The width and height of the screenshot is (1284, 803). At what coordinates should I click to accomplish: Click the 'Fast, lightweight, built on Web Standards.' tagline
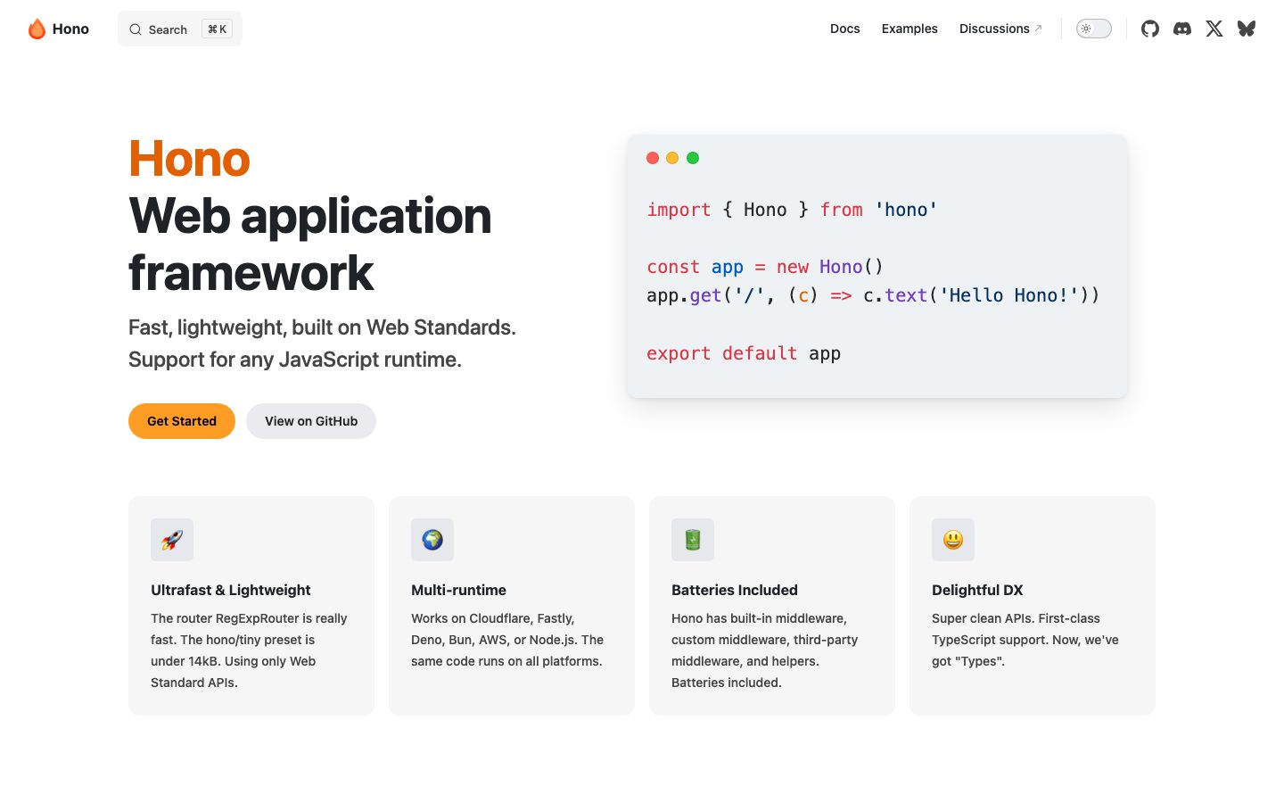(322, 327)
